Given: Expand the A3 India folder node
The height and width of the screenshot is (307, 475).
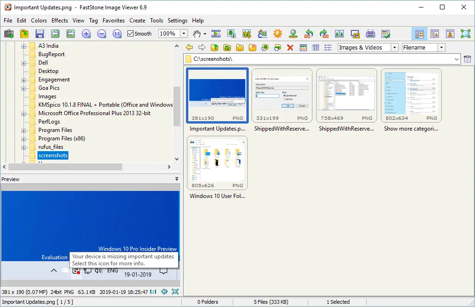Looking at the screenshot, I should click(x=23, y=46).
